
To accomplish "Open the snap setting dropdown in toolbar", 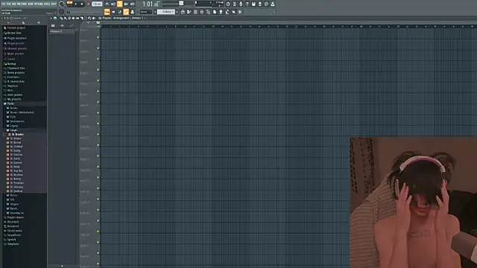I will point(145,12).
